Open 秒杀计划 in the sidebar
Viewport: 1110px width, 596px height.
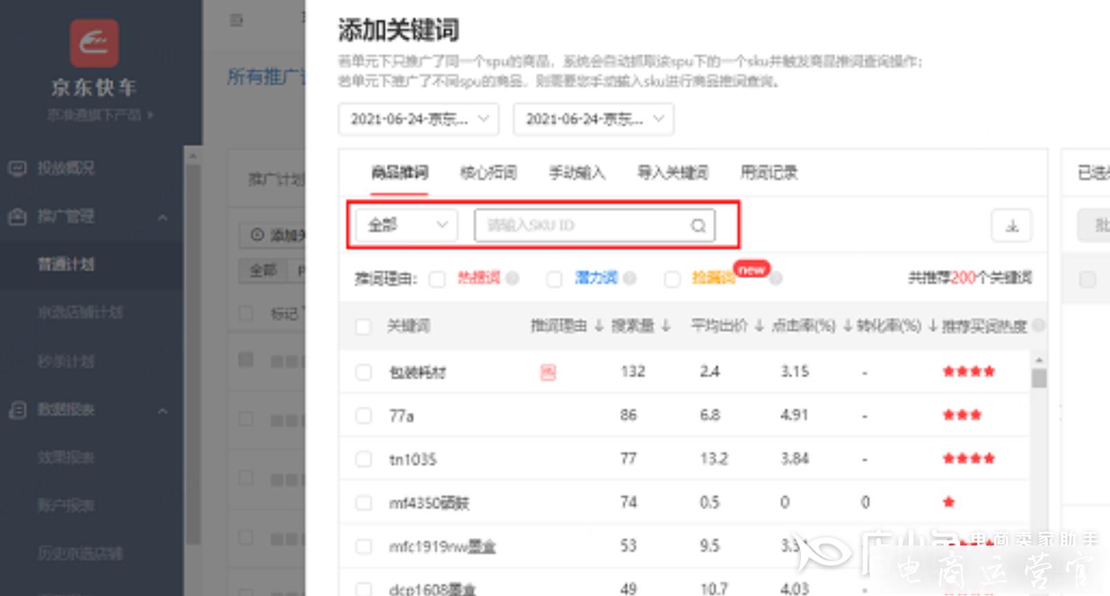point(66,361)
